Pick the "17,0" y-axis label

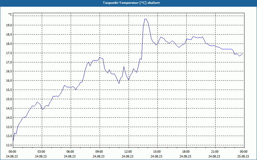(9, 62)
